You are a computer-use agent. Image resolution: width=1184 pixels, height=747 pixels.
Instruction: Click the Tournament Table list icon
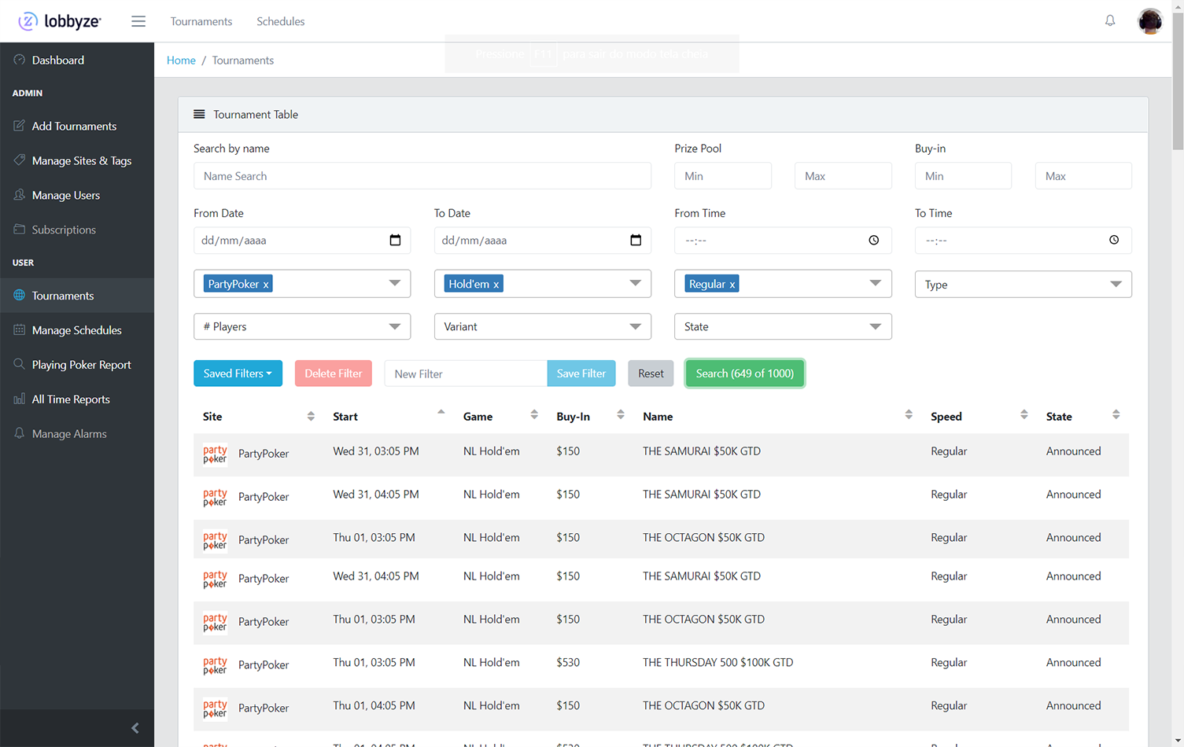(199, 114)
